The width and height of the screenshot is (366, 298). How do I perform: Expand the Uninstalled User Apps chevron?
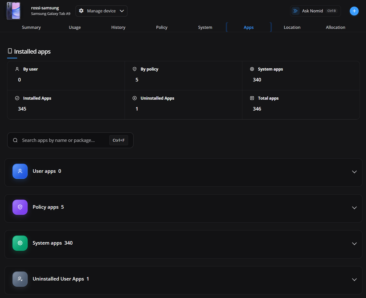(x=354, y=280)
